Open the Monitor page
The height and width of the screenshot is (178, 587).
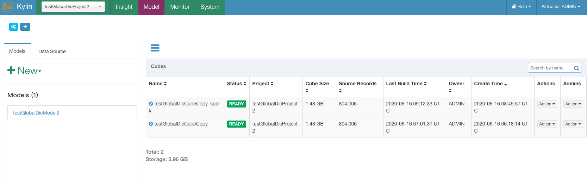tap(180, 7)
